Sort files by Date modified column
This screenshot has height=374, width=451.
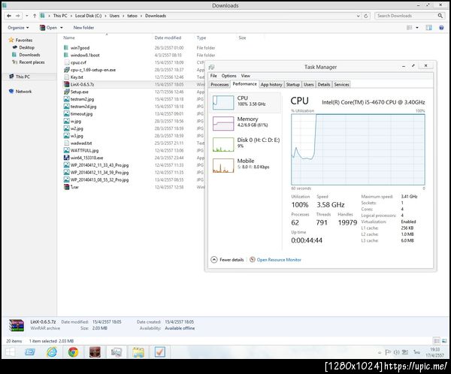(168, 38)
